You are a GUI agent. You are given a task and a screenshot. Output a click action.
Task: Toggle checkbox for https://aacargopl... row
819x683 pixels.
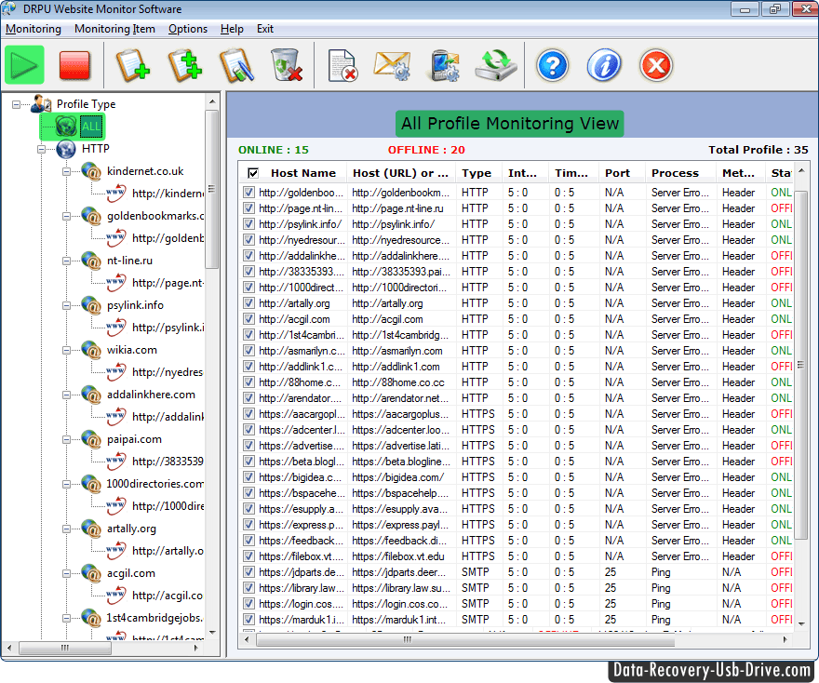(249, 413)
